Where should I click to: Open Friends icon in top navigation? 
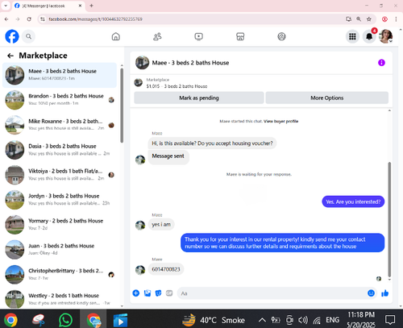(x=157, y=36)
